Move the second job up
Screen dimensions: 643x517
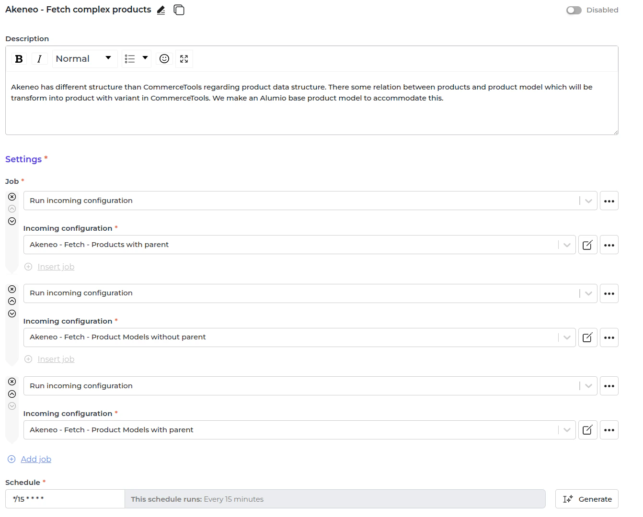click(12, 301)
